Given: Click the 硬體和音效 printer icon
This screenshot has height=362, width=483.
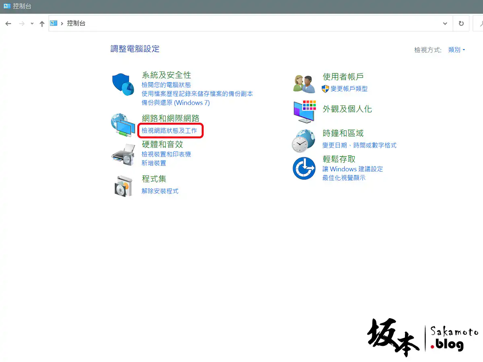Looking at the screenshot, I should click(123, 154).
